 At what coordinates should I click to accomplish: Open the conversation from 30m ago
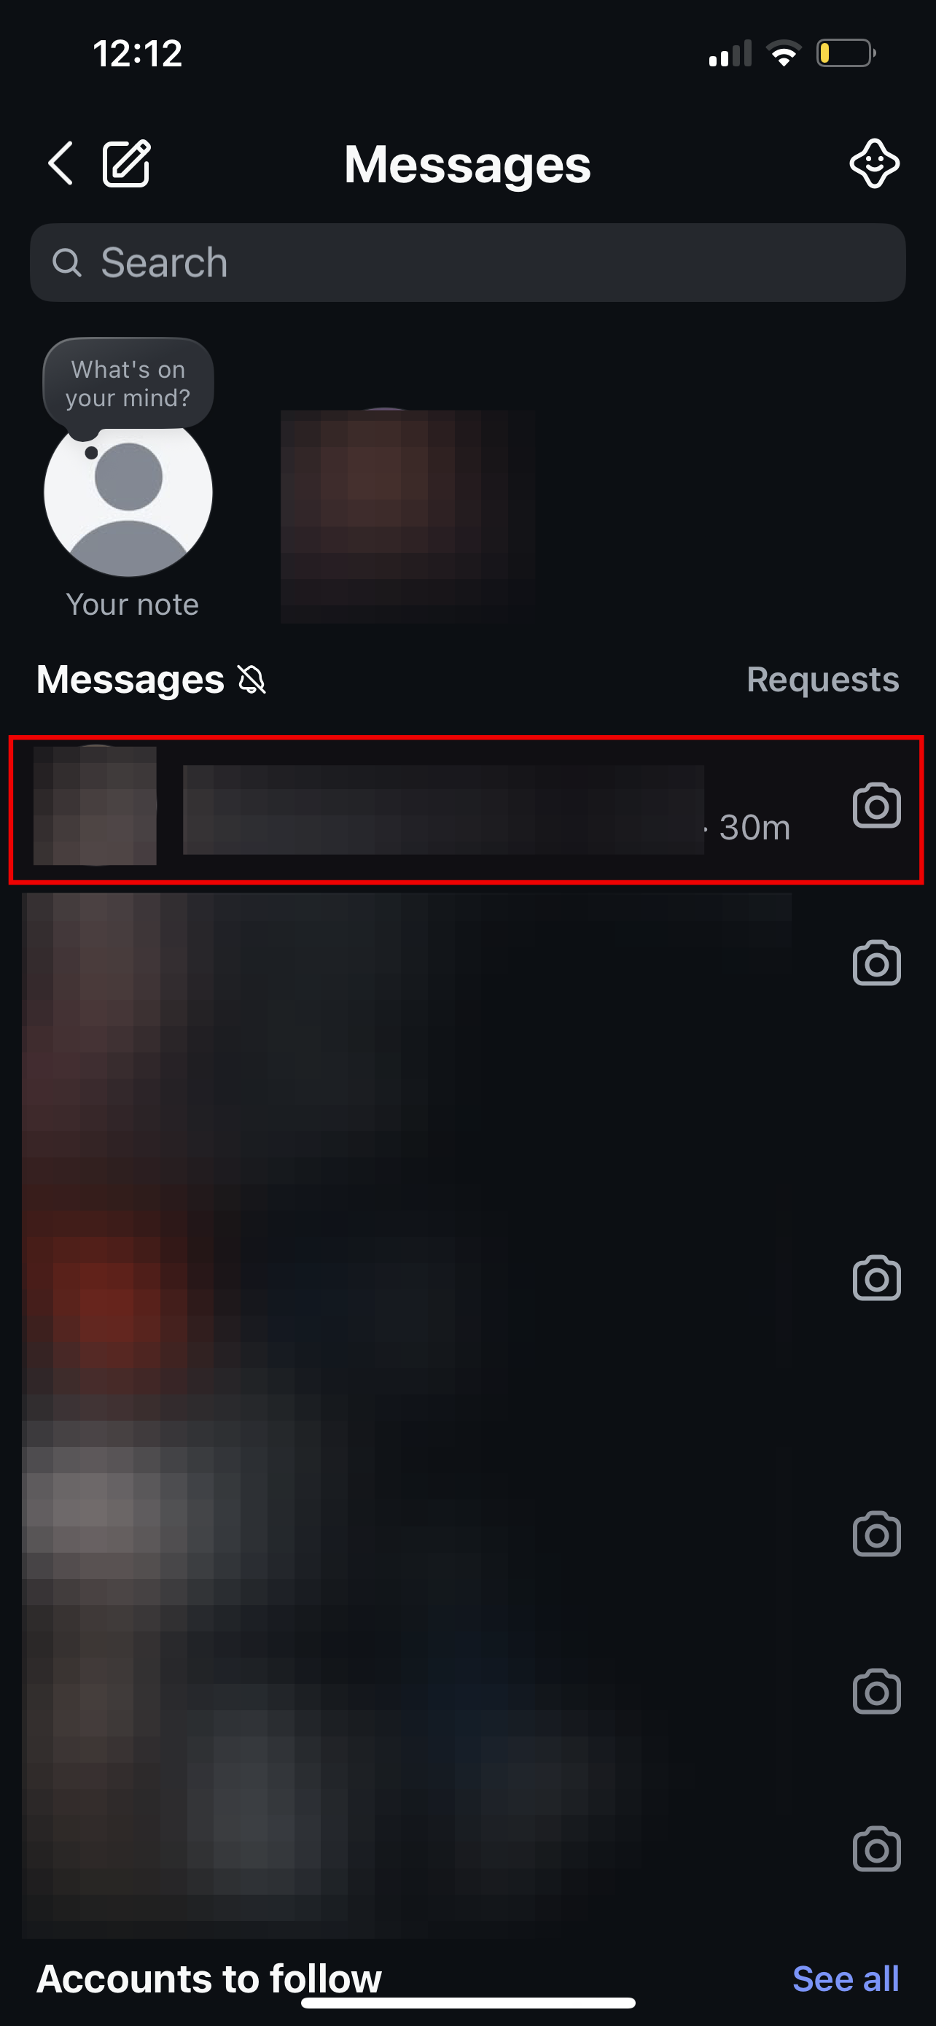click(x=466, y=810)
